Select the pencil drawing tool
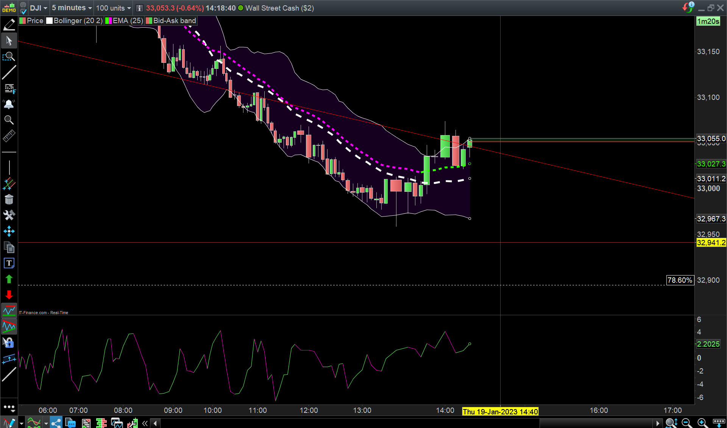Viewport: 727px width, 428px height. click(x=9, y=25)
